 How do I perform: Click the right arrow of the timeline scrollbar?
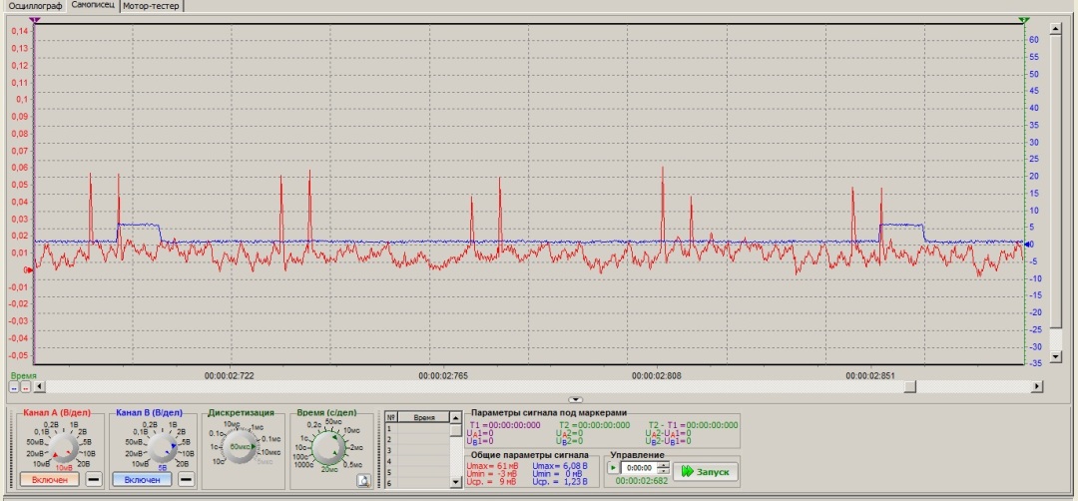[1037, 387]
